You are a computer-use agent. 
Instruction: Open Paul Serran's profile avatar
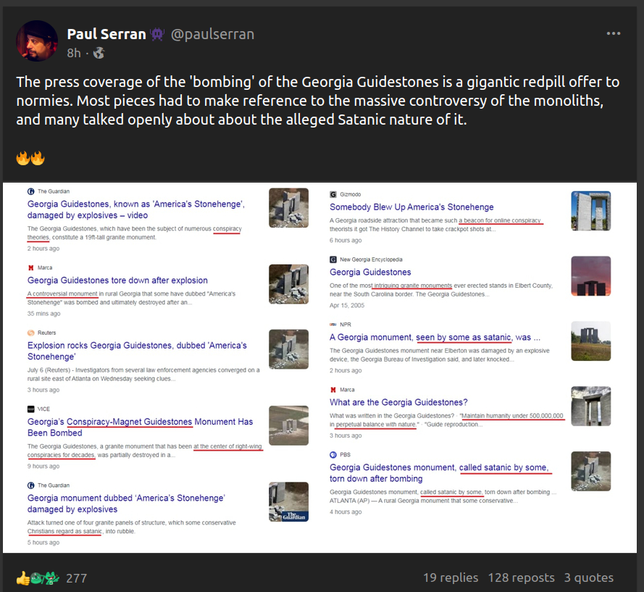(36, 41)
